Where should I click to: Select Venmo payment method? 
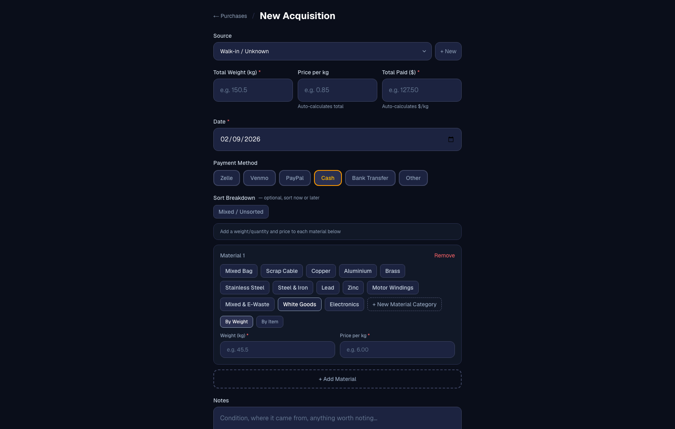coord(259,178)
